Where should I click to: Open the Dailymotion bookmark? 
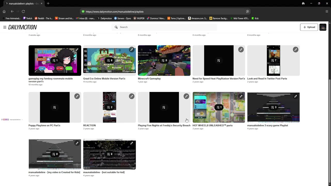pos(104,18)
